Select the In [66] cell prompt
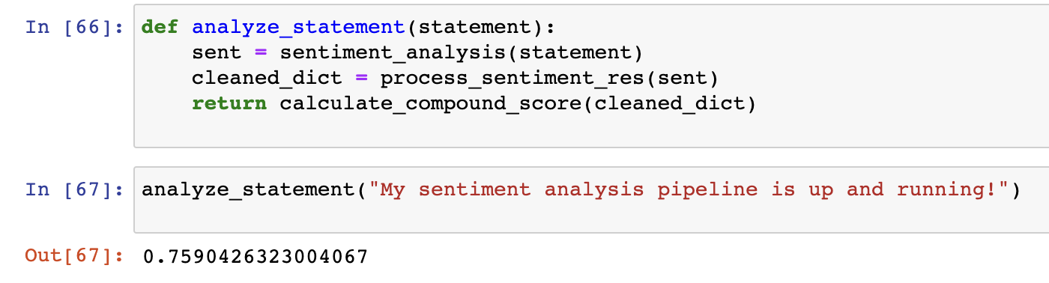Screen dimensions: 1049x283 coord(75,28)
